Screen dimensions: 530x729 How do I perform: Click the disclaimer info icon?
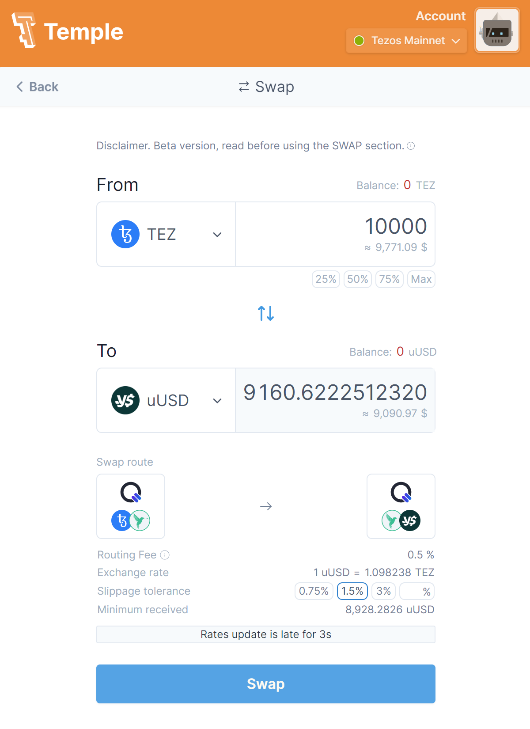pos(411,146)
